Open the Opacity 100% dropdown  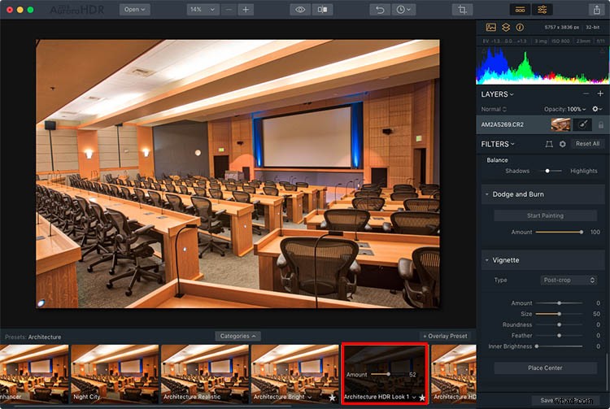coord(565,109)
